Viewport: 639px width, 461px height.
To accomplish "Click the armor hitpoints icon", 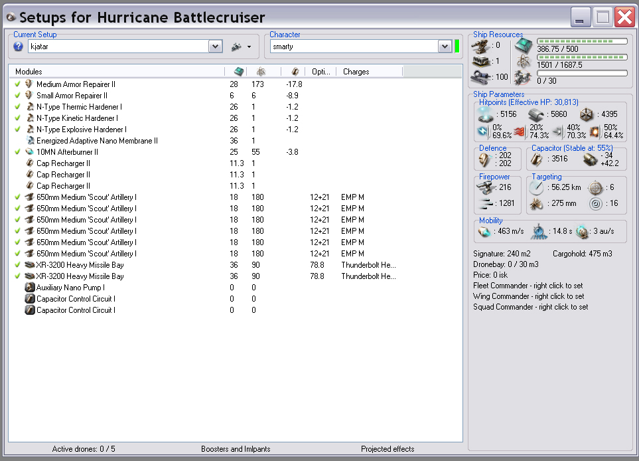I will 536,114.
